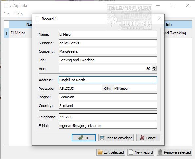Viewport: 195px width, 159px height.
Task: Click the folder icon on Edit selected
Action: [x=100, y=152]
